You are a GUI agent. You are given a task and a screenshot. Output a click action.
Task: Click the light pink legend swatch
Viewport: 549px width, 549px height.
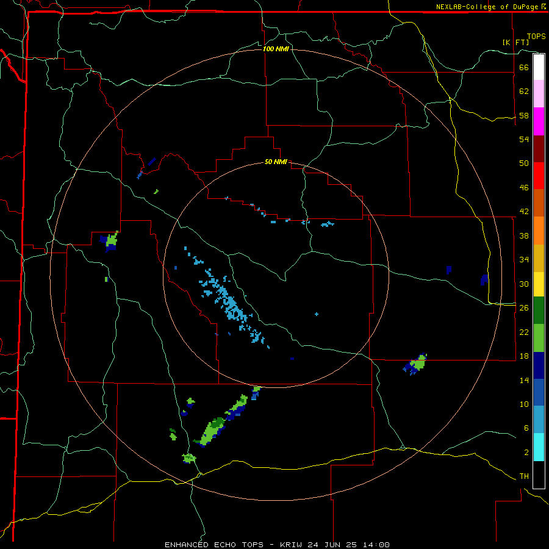click(x=539, y=94)
